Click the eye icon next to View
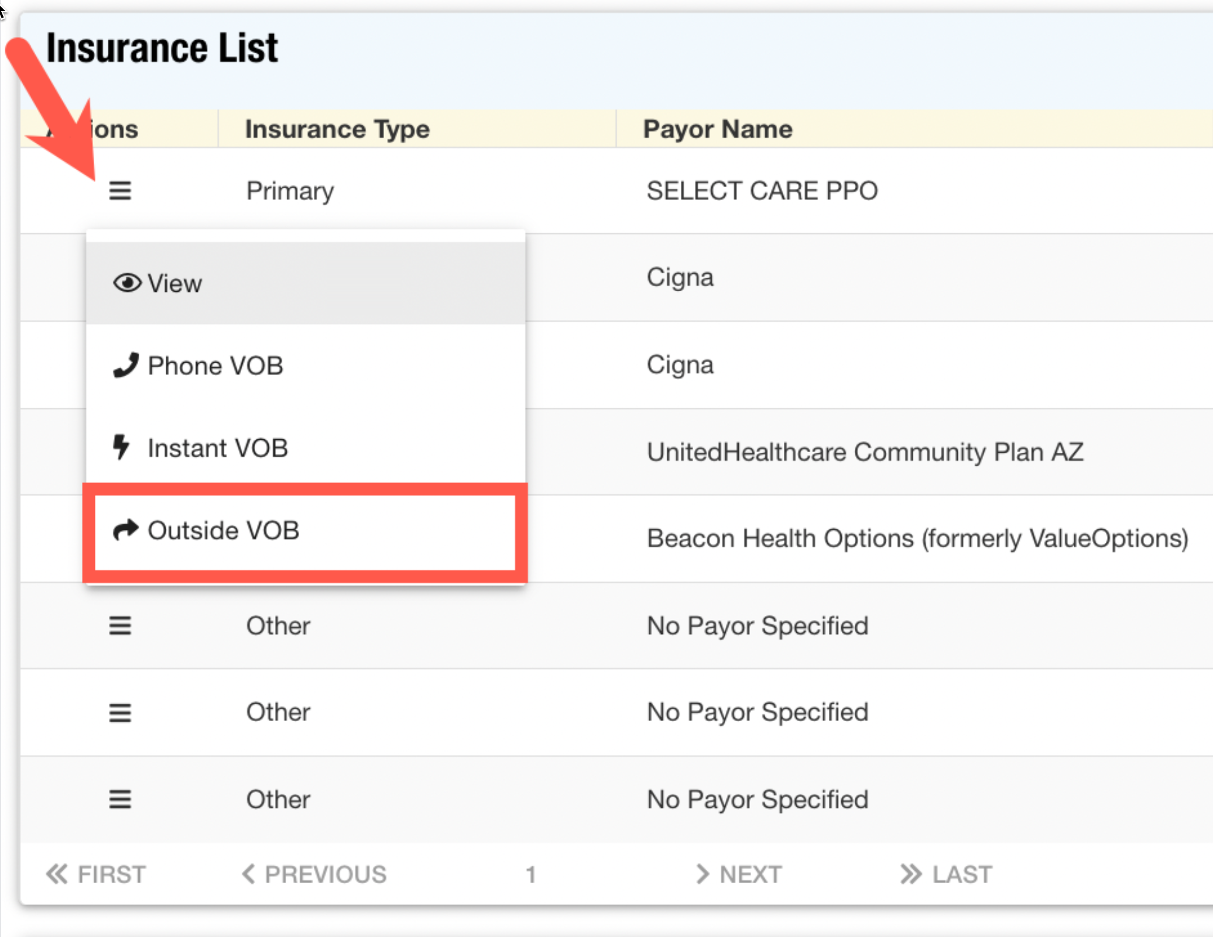Screen dimensions: 1213x937 point(127,283)
